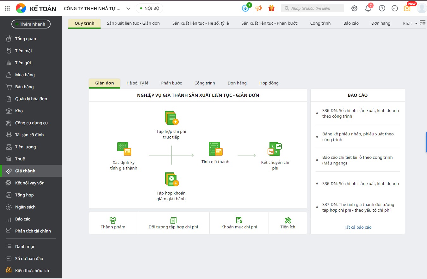The width and height of the screenshot is (427, 279).
Task: Open Số dư ban đầu in sidebar
Action: (x=31, y=258)
